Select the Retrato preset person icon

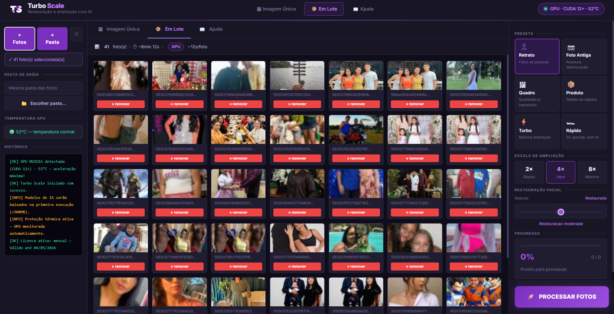point(524,47)
